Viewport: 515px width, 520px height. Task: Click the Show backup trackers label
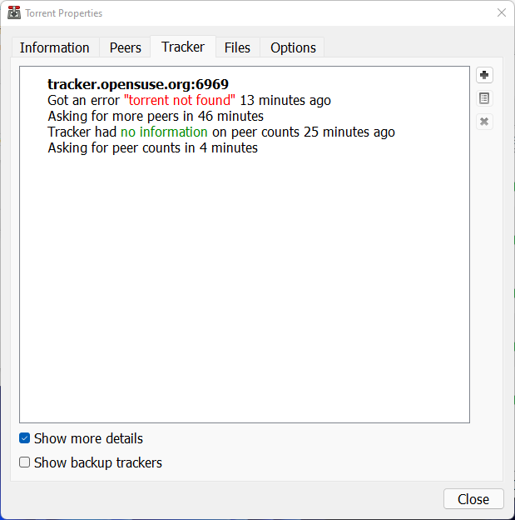tap(98, 462)
